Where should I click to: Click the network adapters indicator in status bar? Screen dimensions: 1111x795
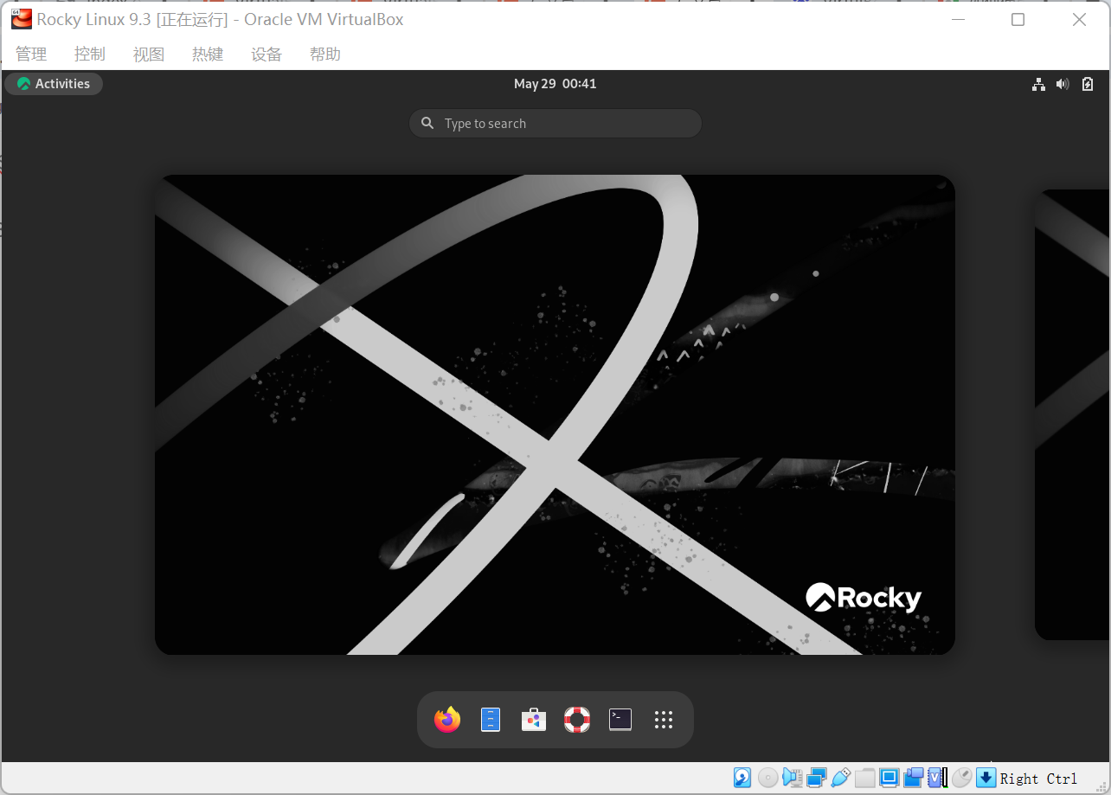coord(816,778)
